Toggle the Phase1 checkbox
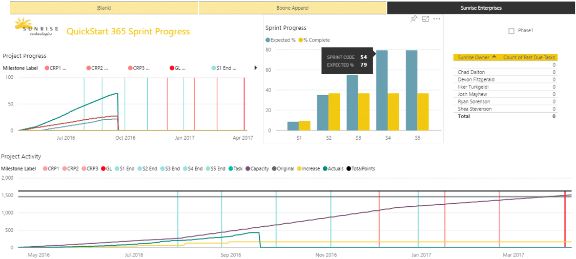The image size is (576, 259). tap(511, 31)
